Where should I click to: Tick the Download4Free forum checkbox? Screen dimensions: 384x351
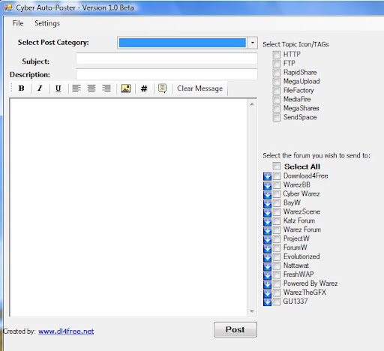(x=277, y=175)
